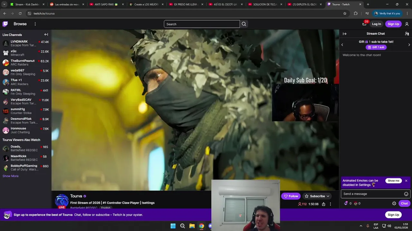Image resolution: width=412 pixels, height=231 pixels.
Task: Open MaavRickk's channel
Action: point(26,158)
